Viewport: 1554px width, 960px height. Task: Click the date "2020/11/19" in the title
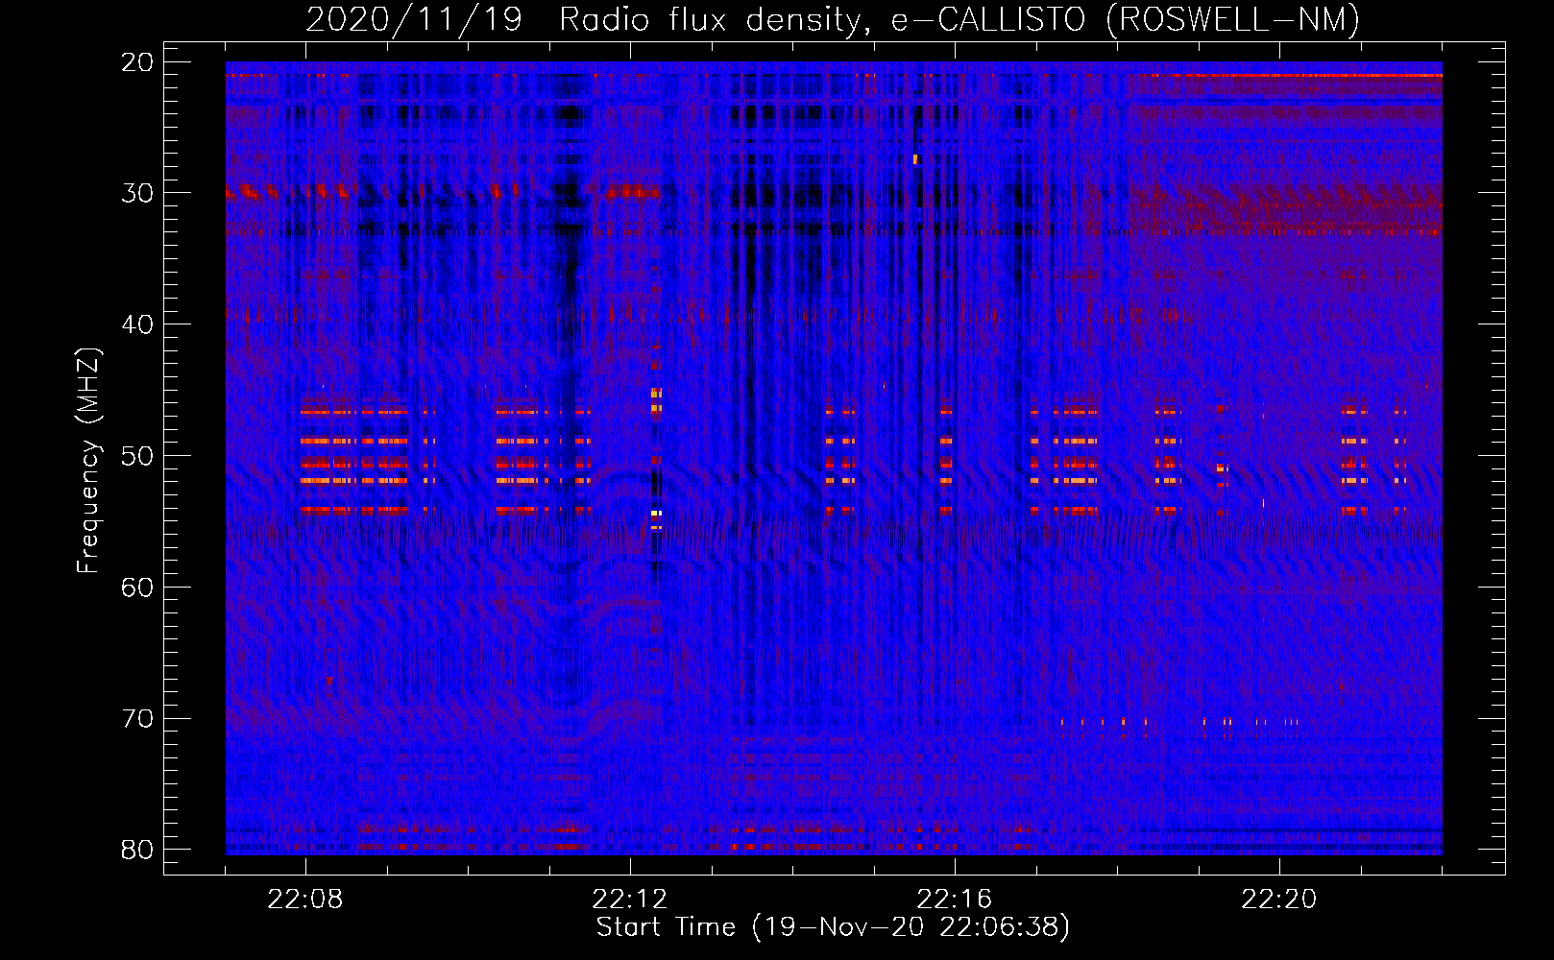click(414, 19)
